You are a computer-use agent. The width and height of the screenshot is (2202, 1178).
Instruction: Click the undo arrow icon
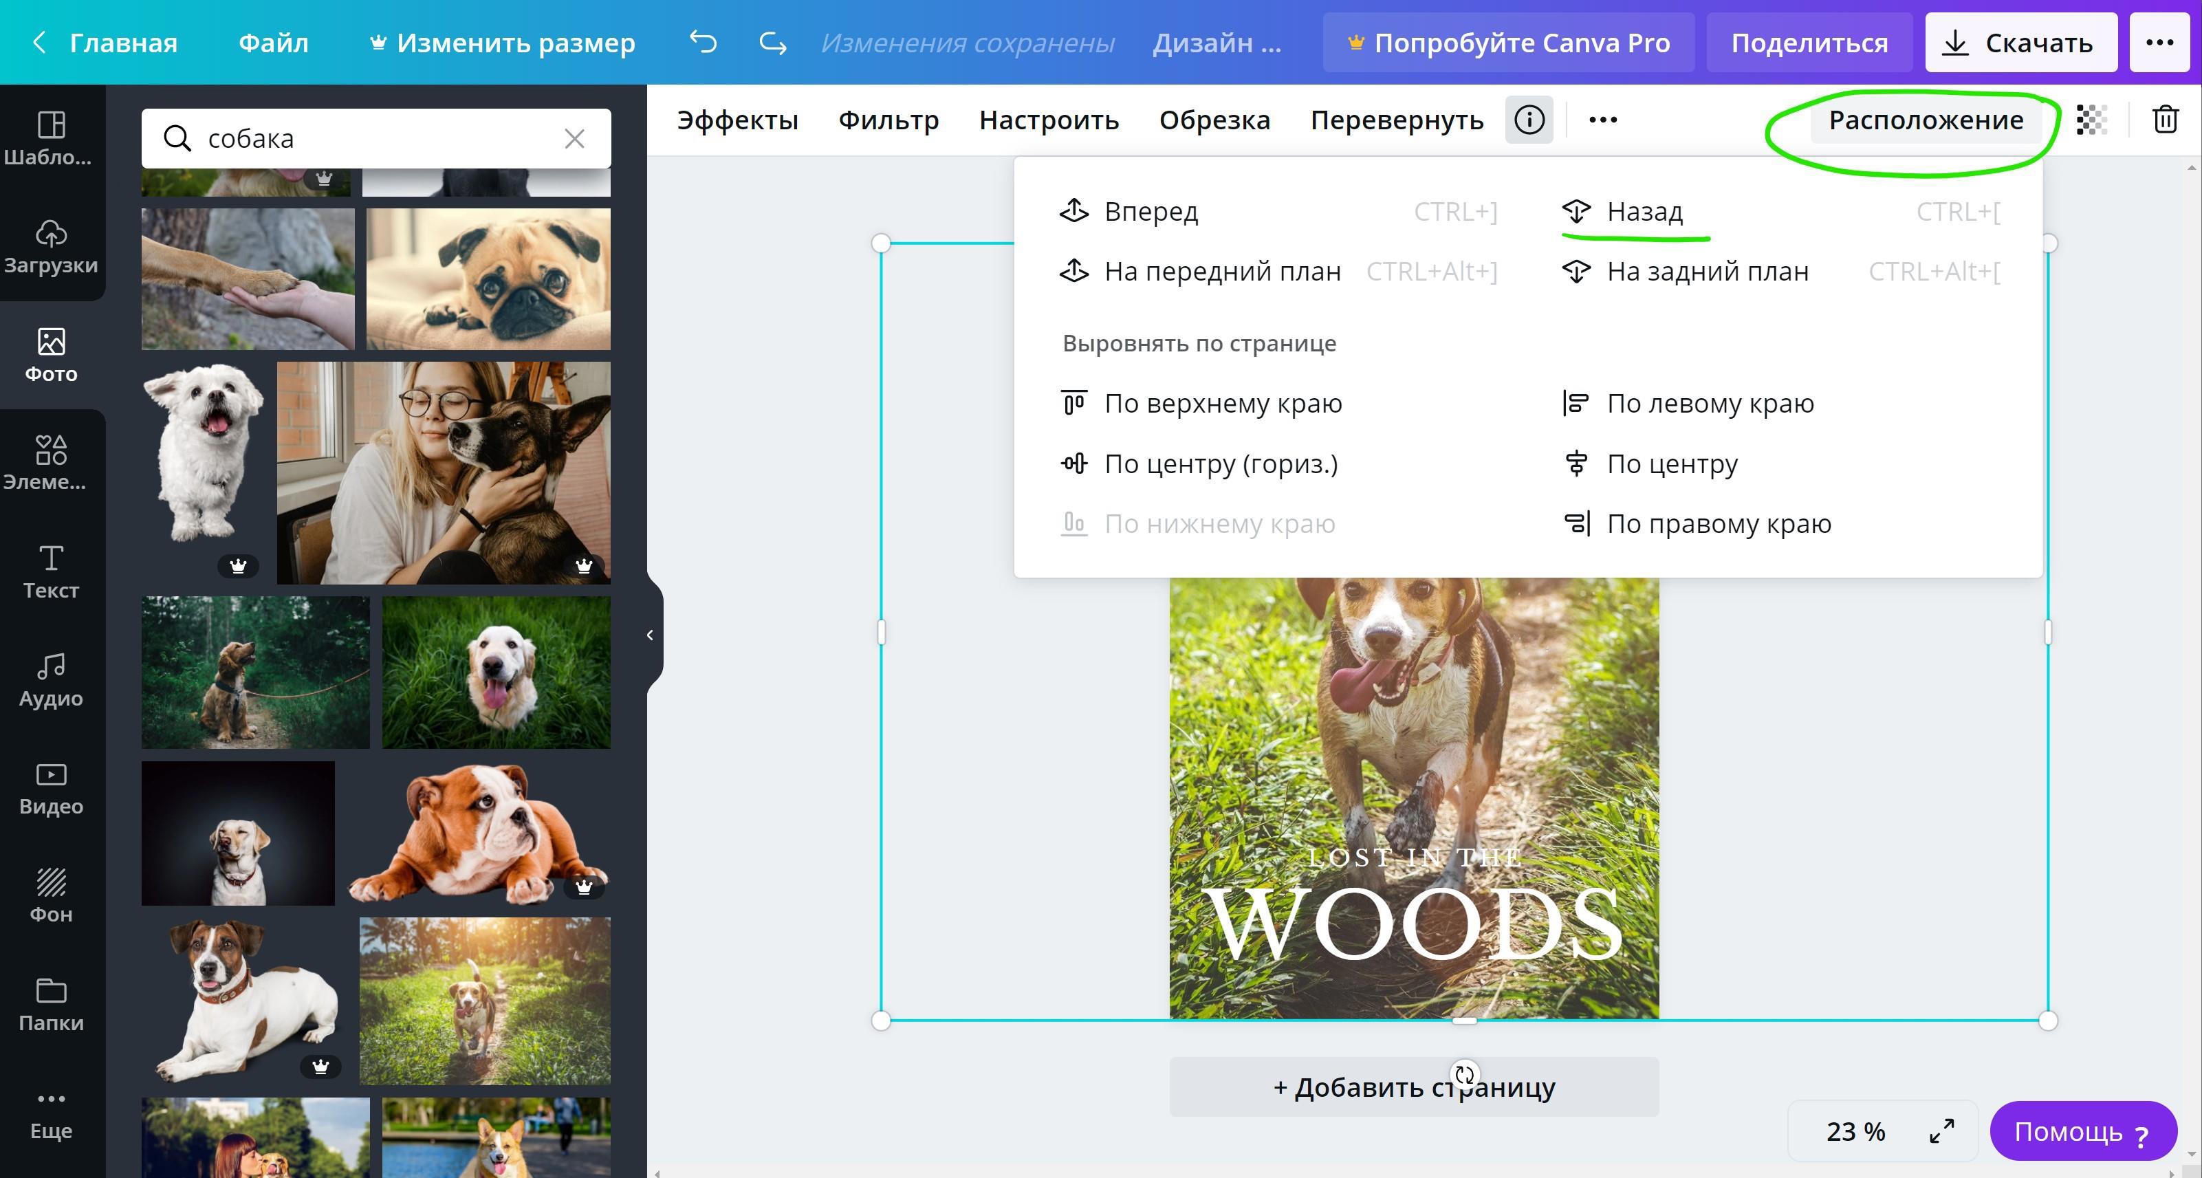703,42
